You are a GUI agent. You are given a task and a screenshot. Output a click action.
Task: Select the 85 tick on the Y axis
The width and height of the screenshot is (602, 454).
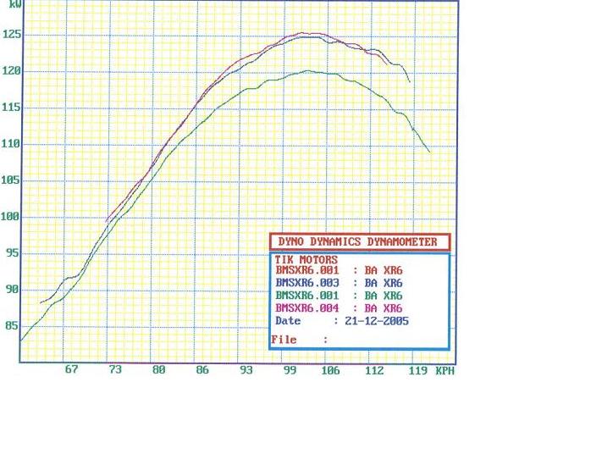pos(10,326)
